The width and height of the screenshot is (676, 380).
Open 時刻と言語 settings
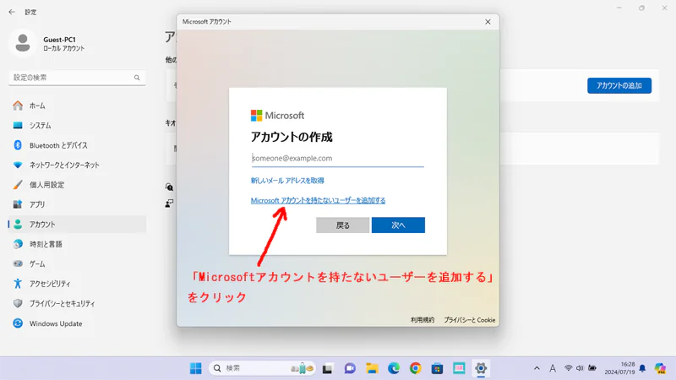pyautogui.click(x=77, y=244)
